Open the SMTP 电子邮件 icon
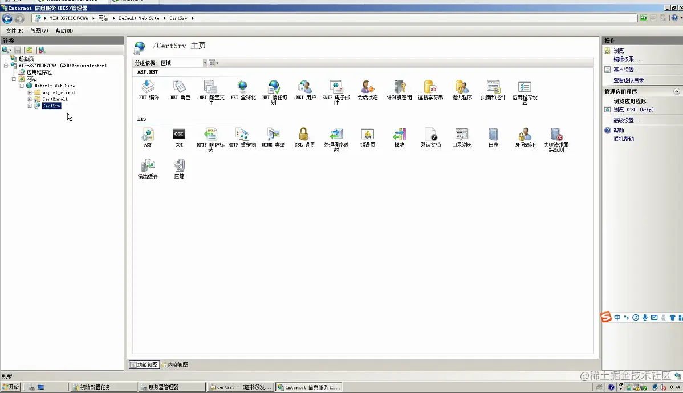 [x=336, y=92]
